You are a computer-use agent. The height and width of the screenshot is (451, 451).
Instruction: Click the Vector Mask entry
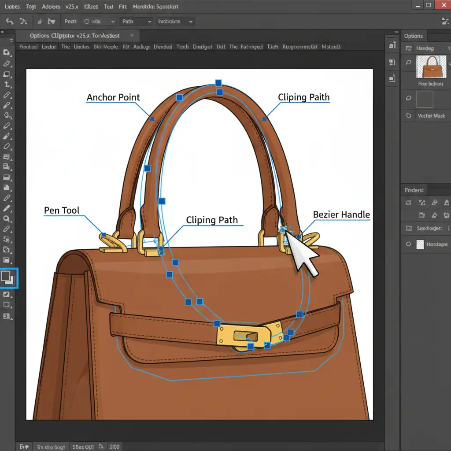click(431, 115)
